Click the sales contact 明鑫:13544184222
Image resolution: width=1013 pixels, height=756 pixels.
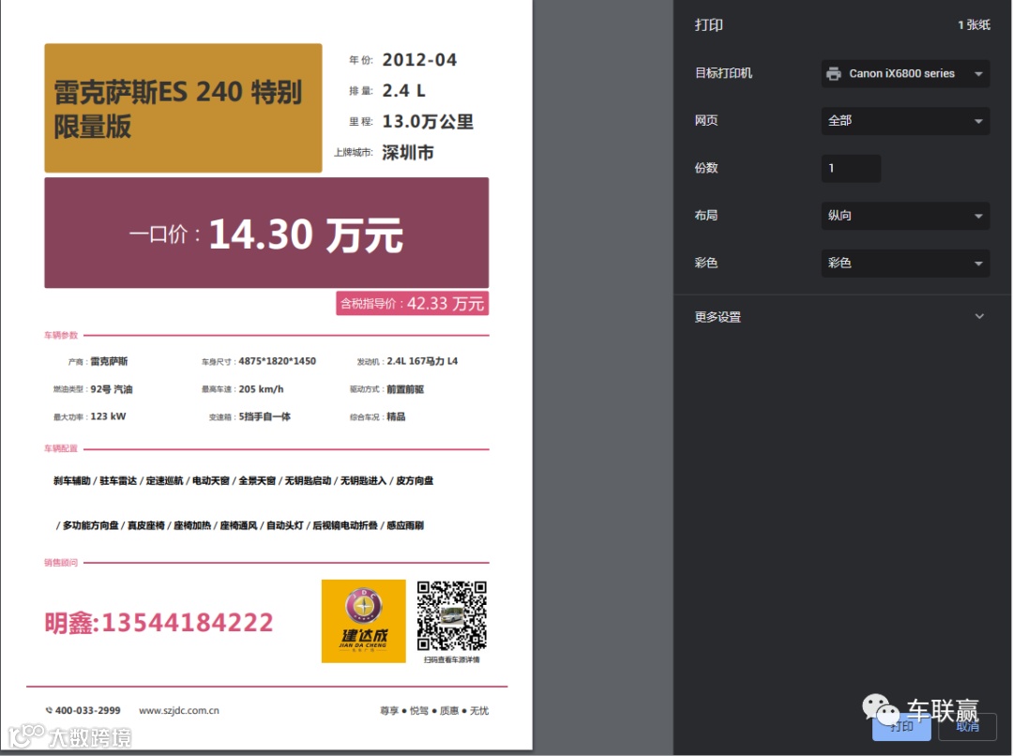pyautogui.click(x=159, y=623)
